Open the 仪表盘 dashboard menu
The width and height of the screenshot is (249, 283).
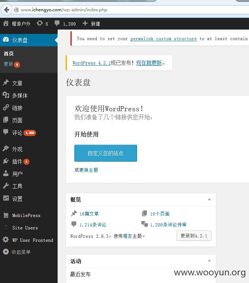(29, 40)
